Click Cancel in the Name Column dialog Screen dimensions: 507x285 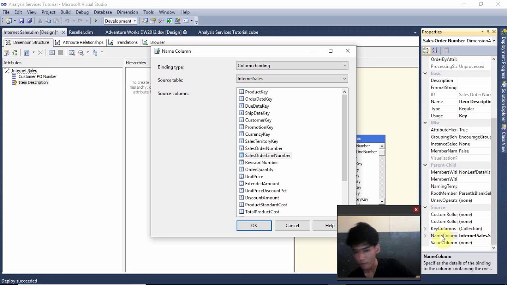[292, 226]
